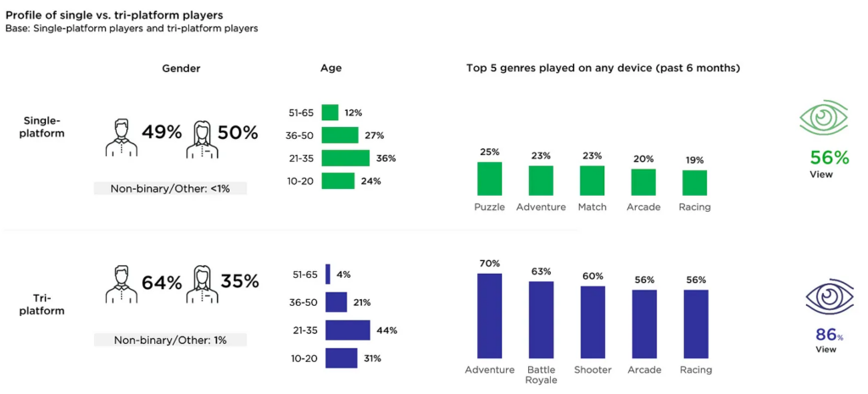Click the blue Battle Royale bar
Screen dimensions: 868x394
click(x=542, y=319)
